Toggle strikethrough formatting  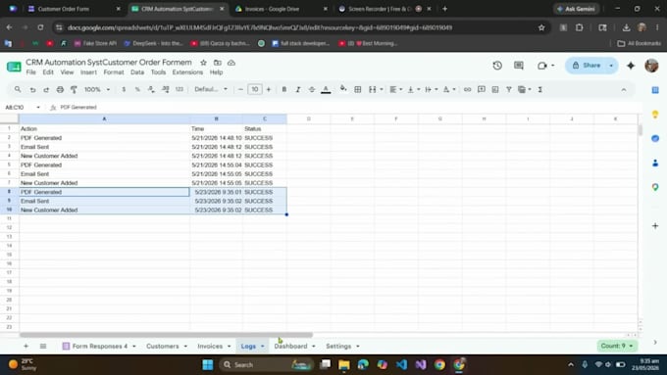pos(312,90)
